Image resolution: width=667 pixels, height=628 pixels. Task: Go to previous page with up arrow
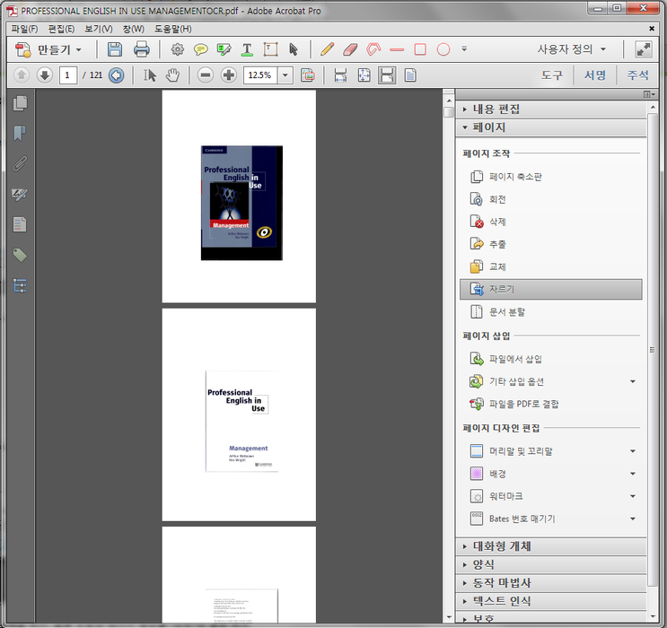pos(22,75)
